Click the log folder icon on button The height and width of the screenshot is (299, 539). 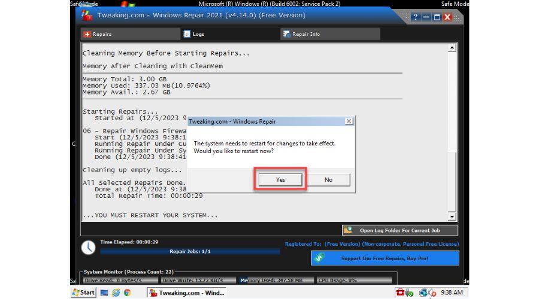348,230
